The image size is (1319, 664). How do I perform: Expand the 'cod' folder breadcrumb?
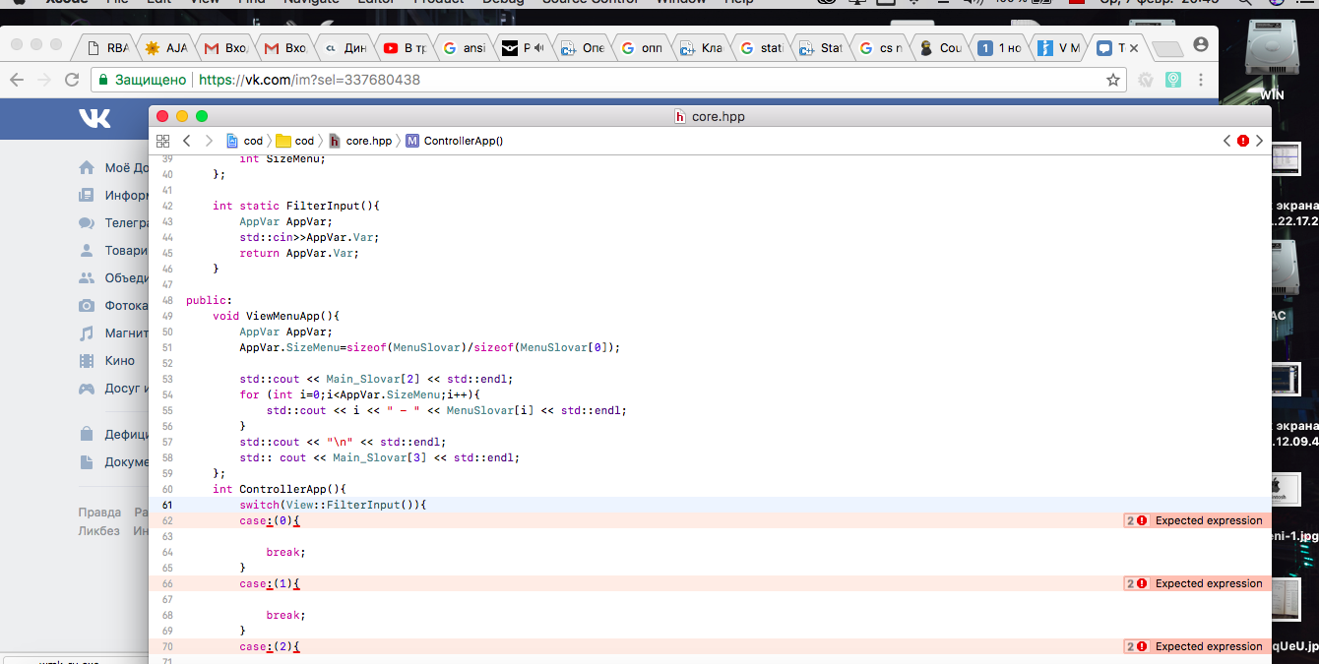point(295,141)
